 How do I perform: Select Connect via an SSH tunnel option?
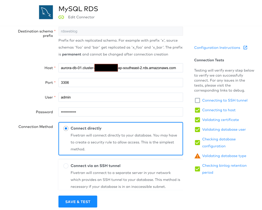click(66, 166)
